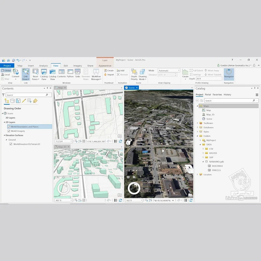Image resolution: width=261 pixels, height=261 pixels.
Task: Click the List By Editing pencil icon
Action: [24, 101]
